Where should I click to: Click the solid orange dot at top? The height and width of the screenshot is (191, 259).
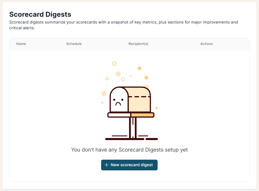(139, 68)
